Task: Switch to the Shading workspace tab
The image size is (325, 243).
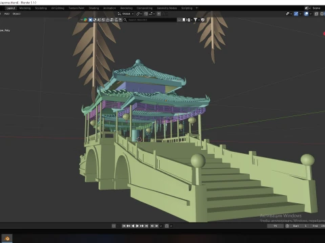Action: 93,8
